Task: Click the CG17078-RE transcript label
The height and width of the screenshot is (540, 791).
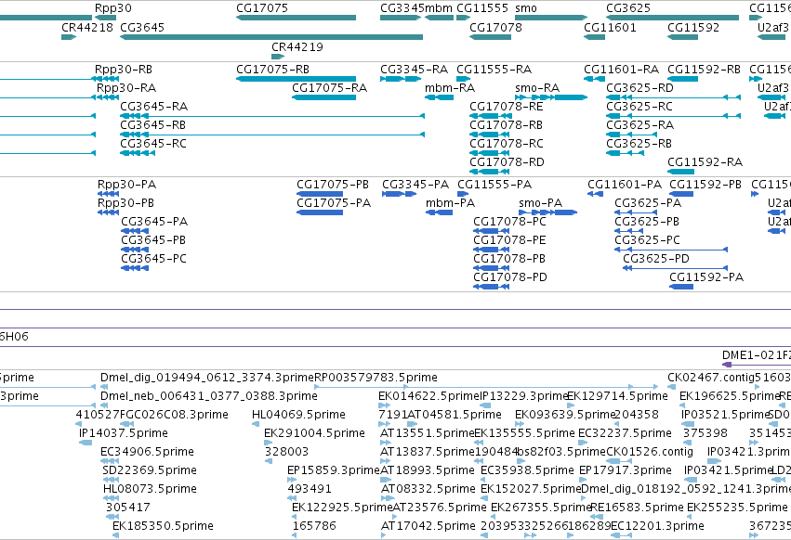Action: pos(506,107)
